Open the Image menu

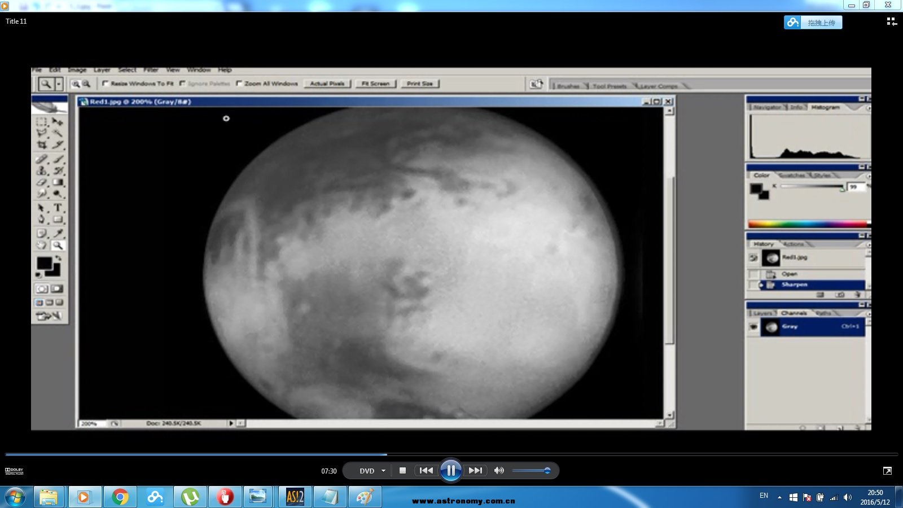tap(77, 70)
